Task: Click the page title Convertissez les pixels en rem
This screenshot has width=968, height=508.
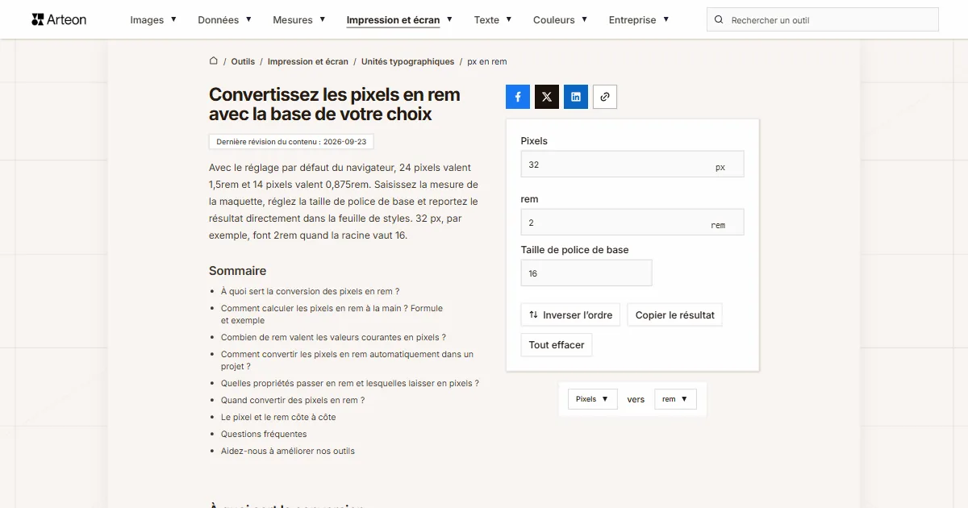Action: (x=335, y=104)
